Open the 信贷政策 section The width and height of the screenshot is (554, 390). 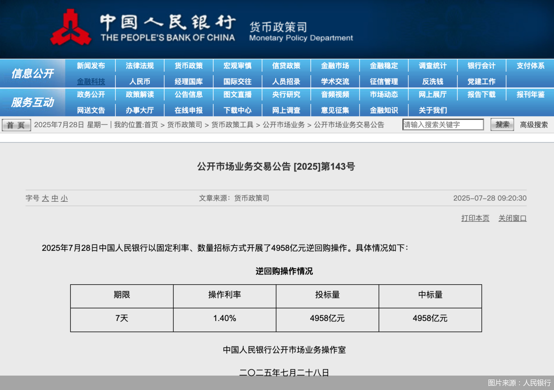pos(286,66)
